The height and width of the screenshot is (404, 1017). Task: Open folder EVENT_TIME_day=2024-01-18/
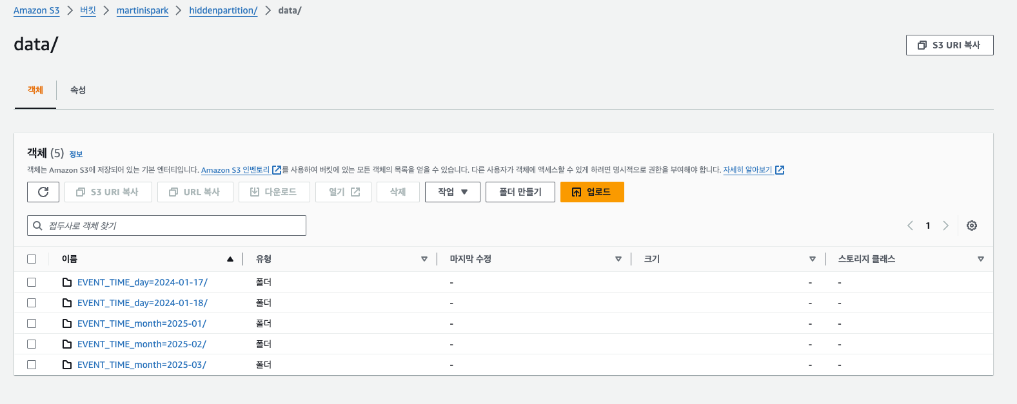point(143,303)
